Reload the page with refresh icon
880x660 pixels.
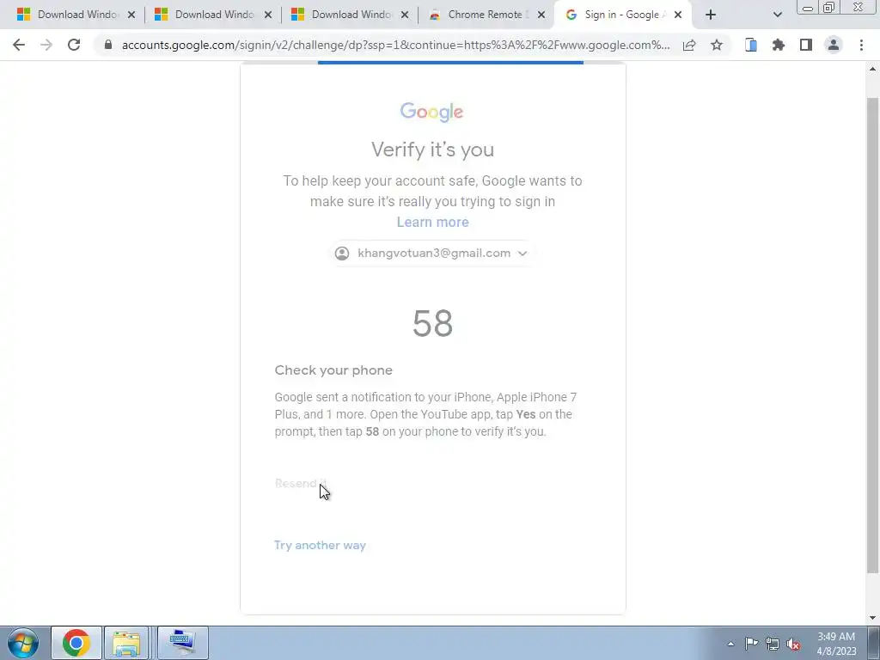click(74, 45)
